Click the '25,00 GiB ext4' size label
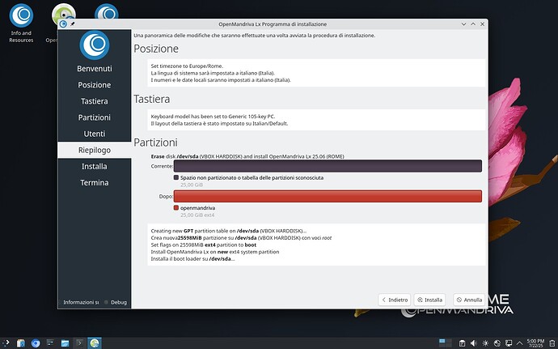This screenshot has height=349, width=558. coord(197,215)
